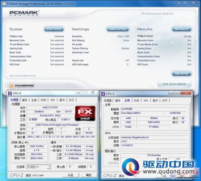Open 缓存 tab in right CPU-Z window

tap(118, 101)
